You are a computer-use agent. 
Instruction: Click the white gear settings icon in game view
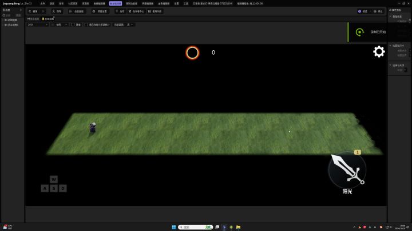tap(379, 51)
